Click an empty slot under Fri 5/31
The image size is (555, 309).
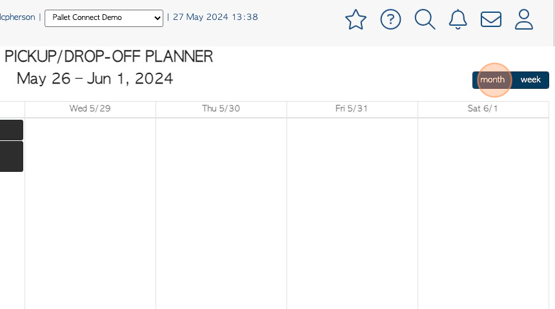pos(352,212)
